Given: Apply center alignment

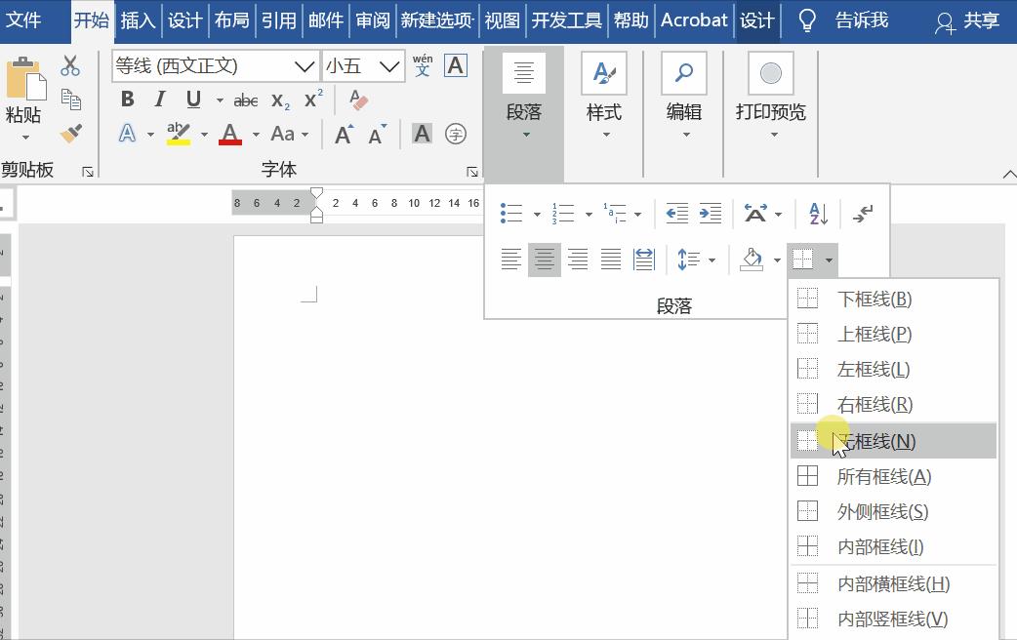Looking at the screenshot, I should point(544,259).
